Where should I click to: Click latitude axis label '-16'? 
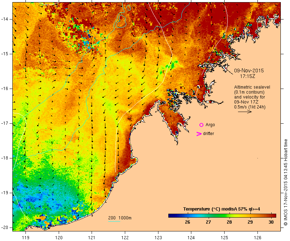click(4, 89)
